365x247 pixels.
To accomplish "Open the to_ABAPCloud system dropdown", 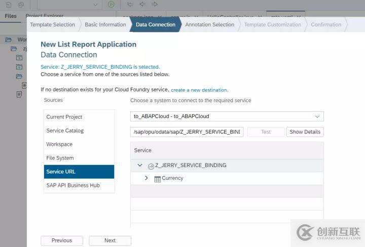I will tap(227, 116).
